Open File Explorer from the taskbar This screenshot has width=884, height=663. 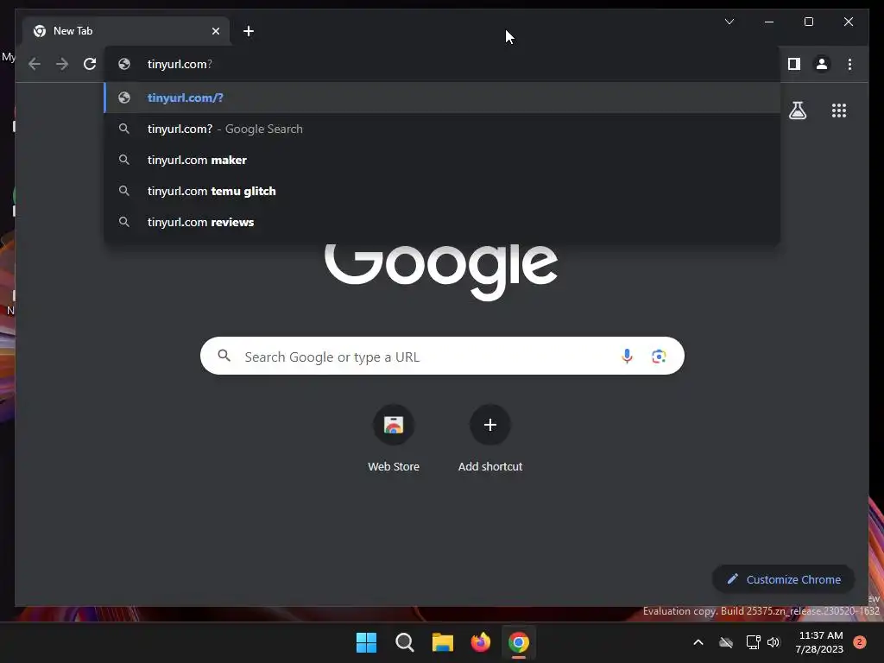tap(443, 642)
